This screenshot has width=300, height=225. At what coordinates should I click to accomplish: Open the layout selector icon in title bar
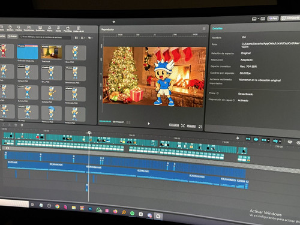pyautogui.click(x=254, y=19)
